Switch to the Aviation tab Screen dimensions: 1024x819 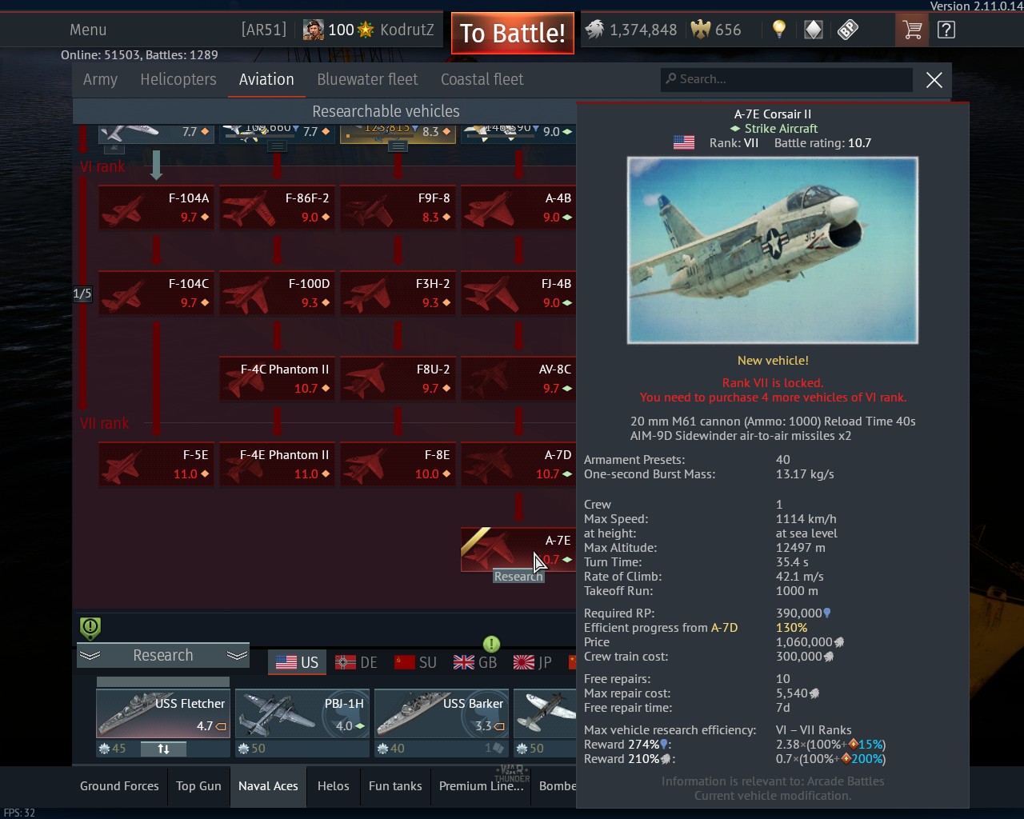(x=266, y=79)
